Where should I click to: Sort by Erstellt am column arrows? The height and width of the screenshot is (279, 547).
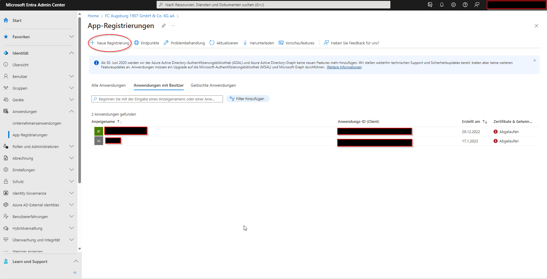[x=485, y=122]
